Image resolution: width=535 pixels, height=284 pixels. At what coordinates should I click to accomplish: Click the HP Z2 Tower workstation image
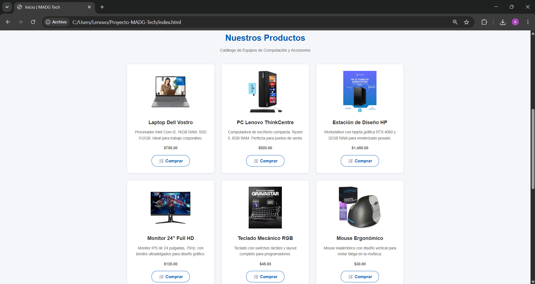pos(360,92)
